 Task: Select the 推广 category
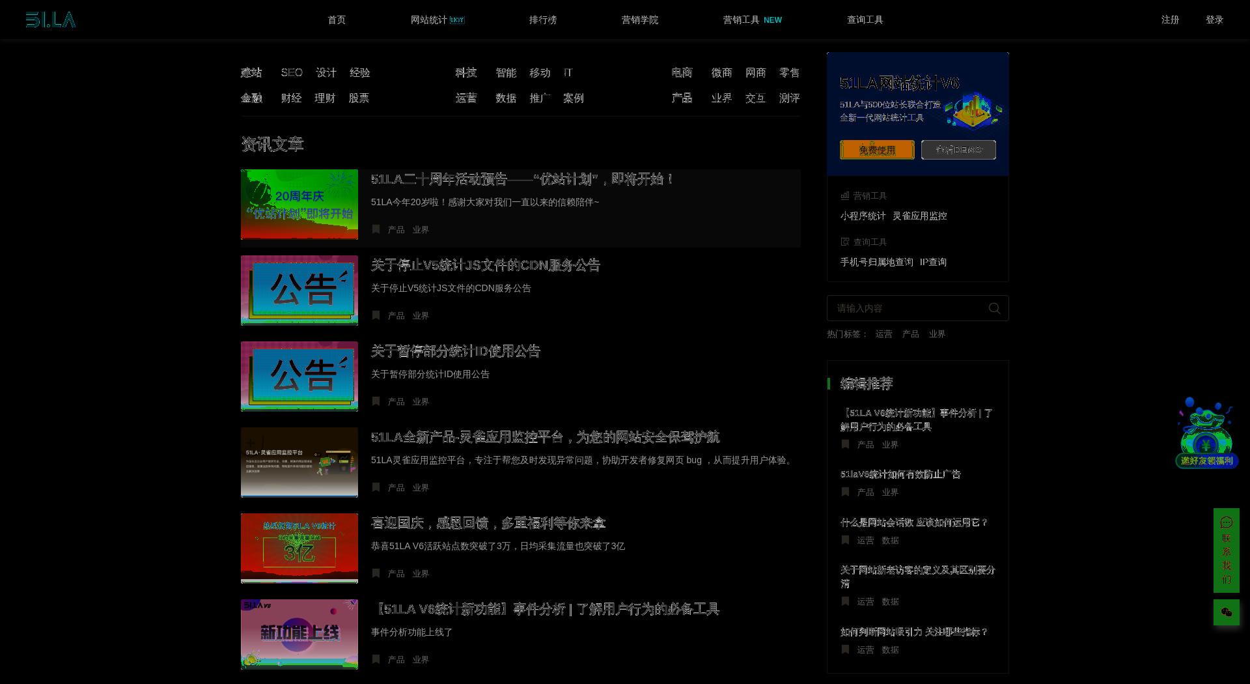(x=540, y=98)
